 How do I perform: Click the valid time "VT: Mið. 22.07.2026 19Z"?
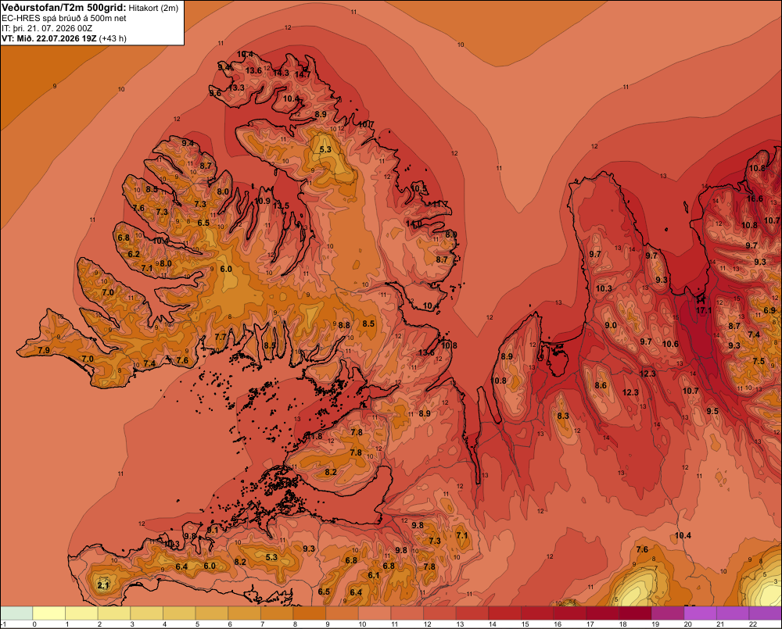coord(48,38)
